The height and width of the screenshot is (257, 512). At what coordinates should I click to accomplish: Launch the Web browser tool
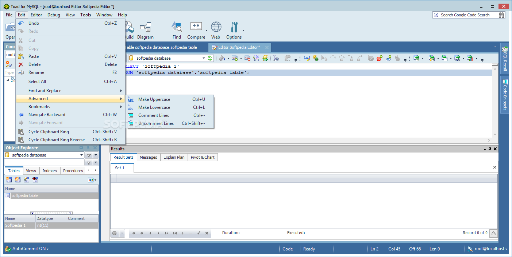pyautogui.click(x=216, y=30)
